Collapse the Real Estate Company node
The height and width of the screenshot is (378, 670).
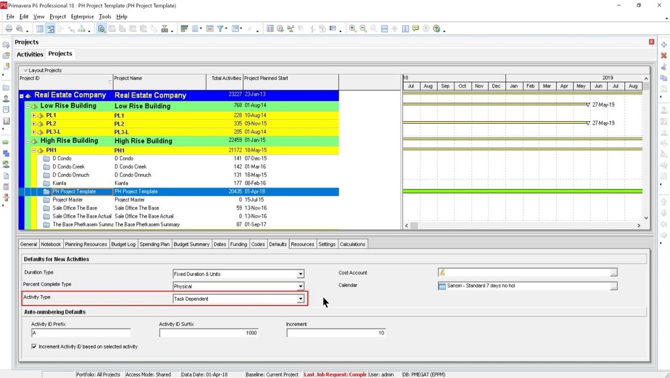[22, 96]
